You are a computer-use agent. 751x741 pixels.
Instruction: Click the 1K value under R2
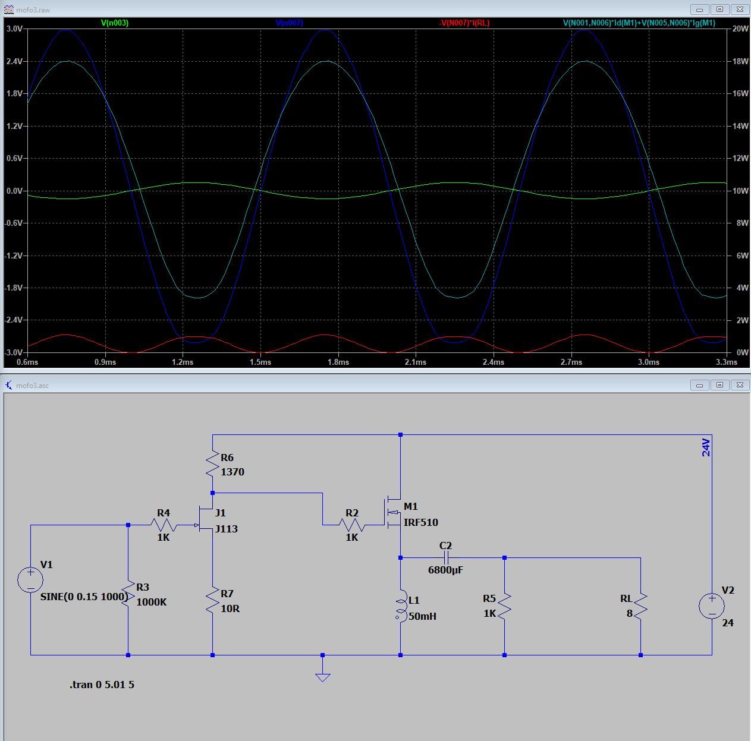[352, 537]
